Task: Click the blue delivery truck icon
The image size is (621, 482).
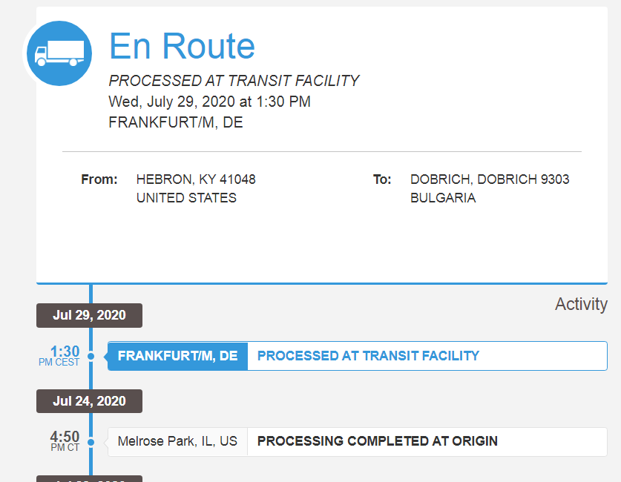Action: [x=59, y=53]
